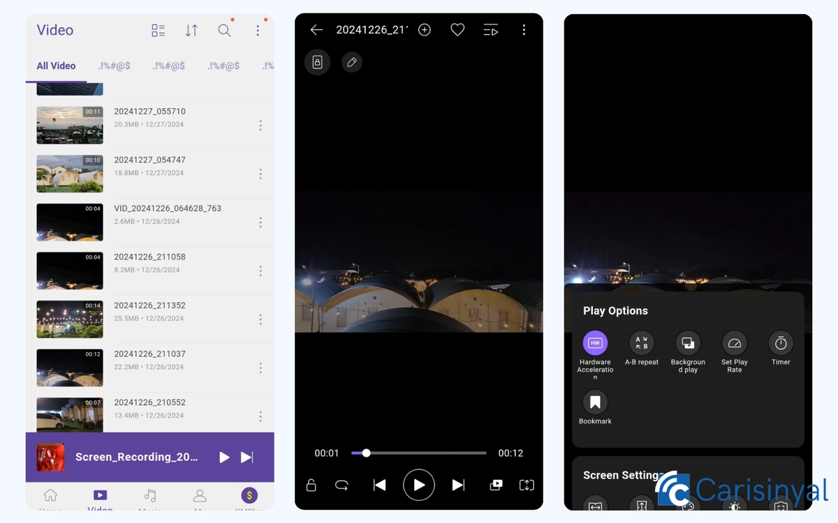Screen dimensions: 838x523
Task: Open the Video header three-dot menu
Action: point(258,30)
